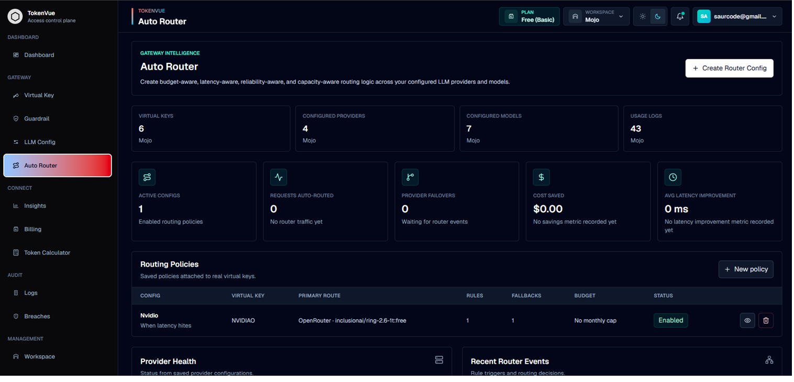This screenshot has height=382, width=794.
Task: View the Nvidio policy eye icon
Action: click(747, 320)
